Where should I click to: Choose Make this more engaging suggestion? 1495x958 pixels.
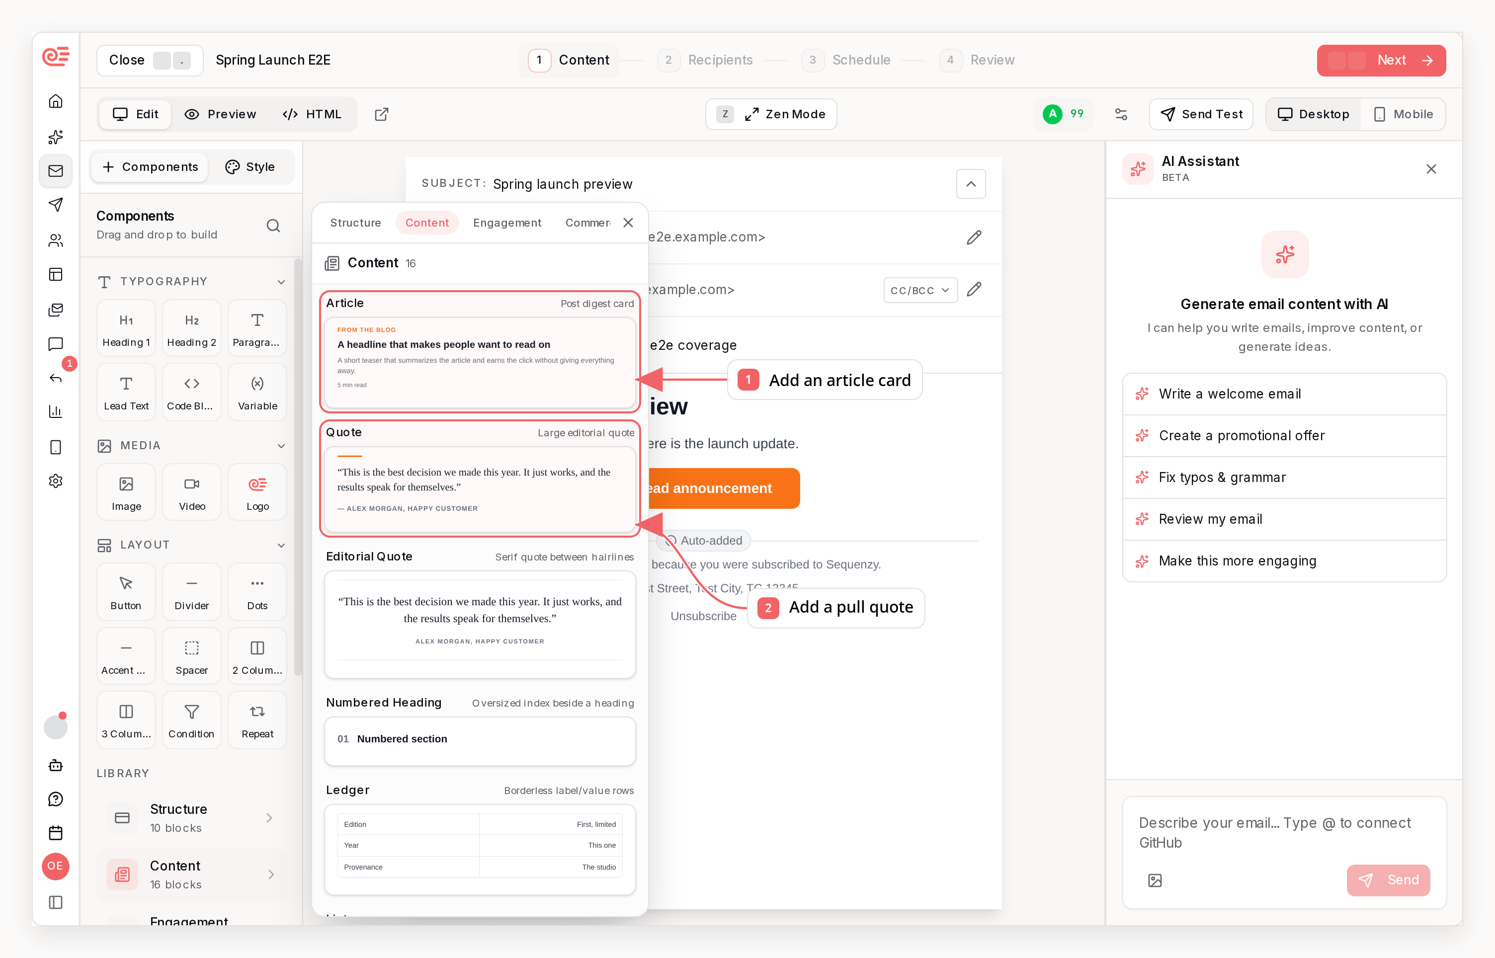[x=1284, y=561]
